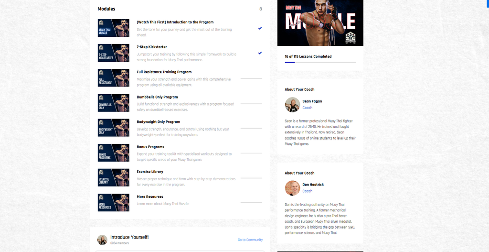The height and width of the screenshot is (252, 489).
Task: Click 'Learn more about Muay Thai Muscle.' text
Action: (x=163, y=204)
